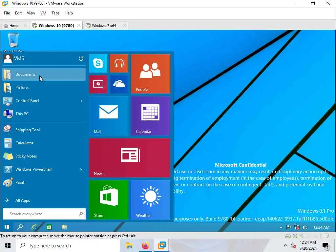Click the host muted volume icon
Screen dimensions: 336x252
293,245
